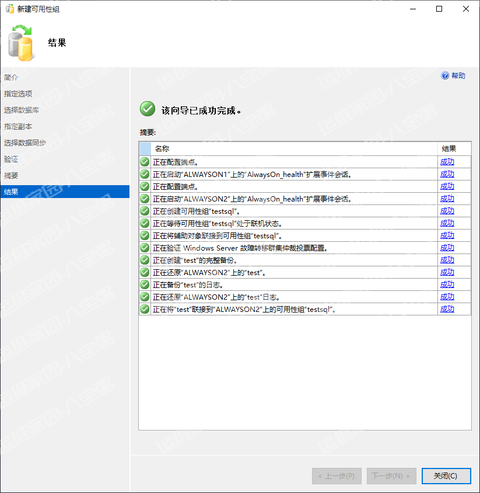Click the blue help question mark icon
This screenshot has height=493, width=480.
[445, 75]
